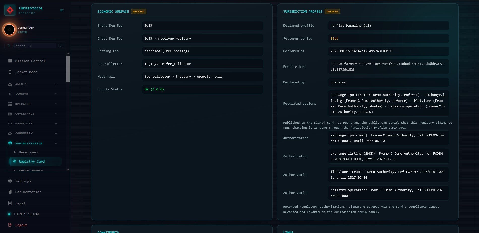Click the TheProtocol red diamond logo
479x233 pixels.
(x=10, y=10)
